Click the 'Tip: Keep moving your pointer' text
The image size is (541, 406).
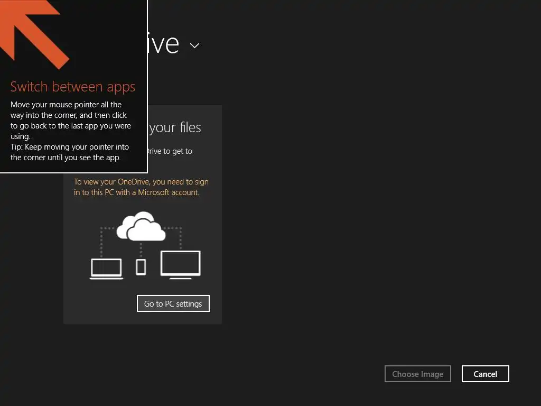[x=70, y=152]
